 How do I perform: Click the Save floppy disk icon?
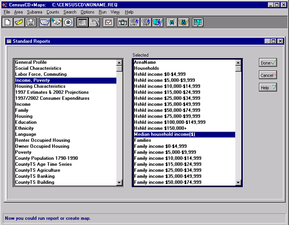31,22
